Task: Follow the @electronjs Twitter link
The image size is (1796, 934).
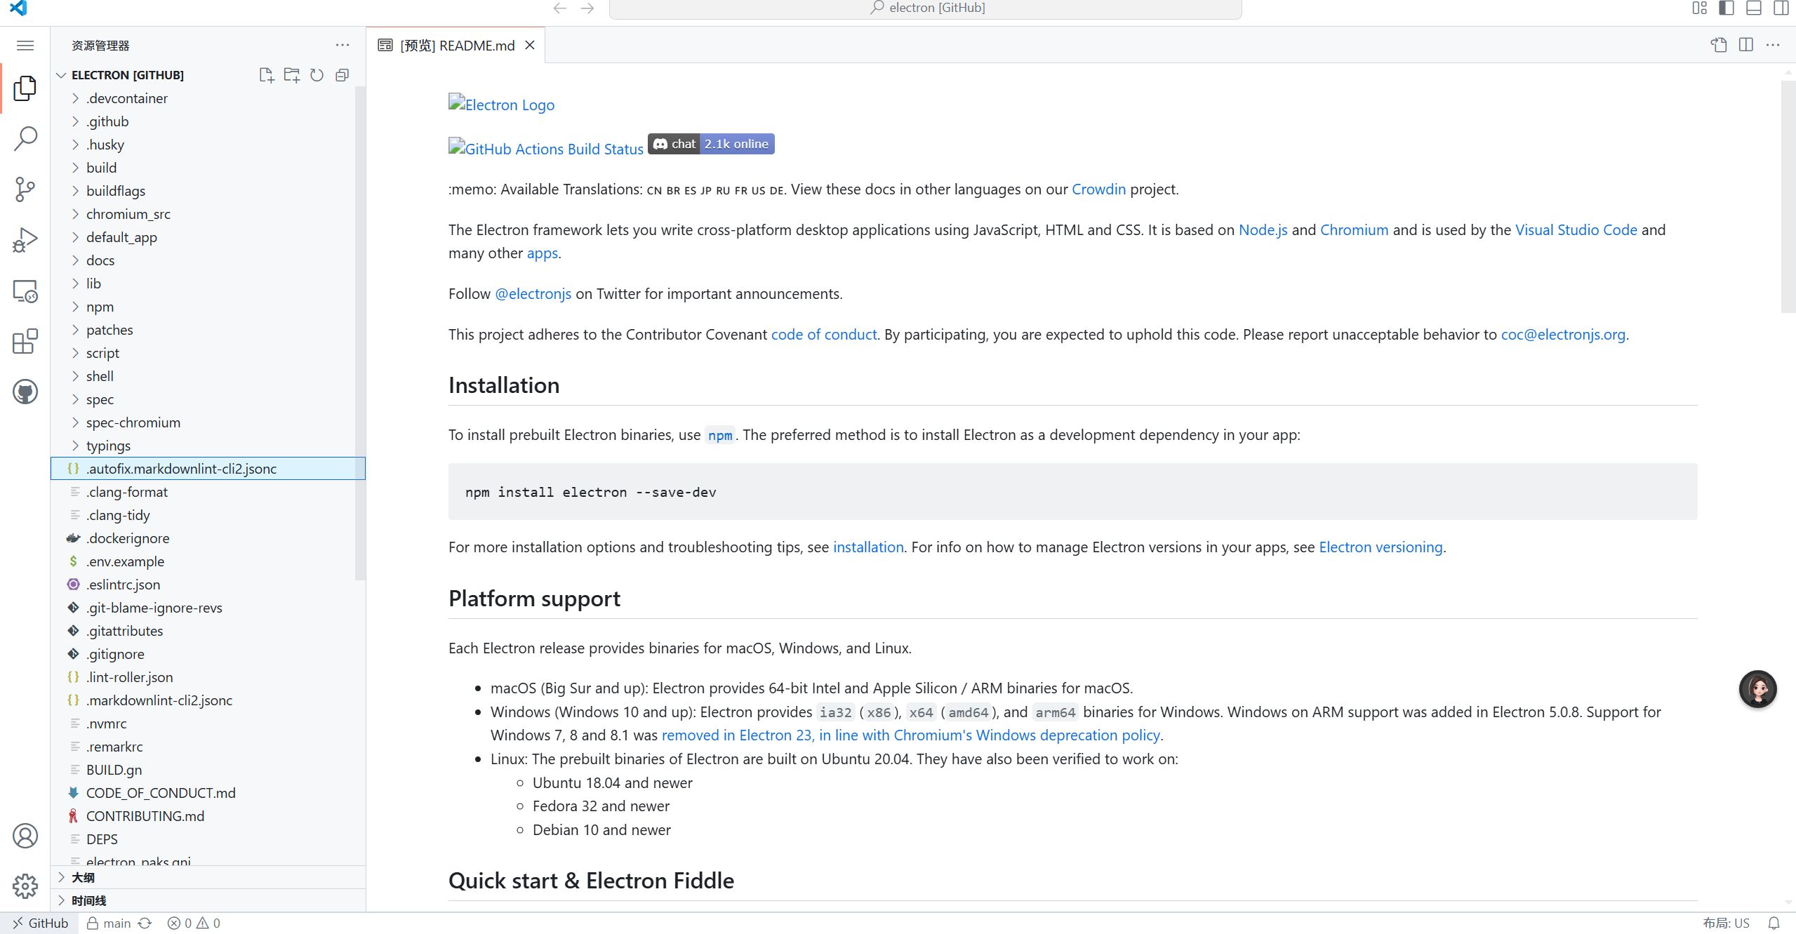Action: click(533, 294)
